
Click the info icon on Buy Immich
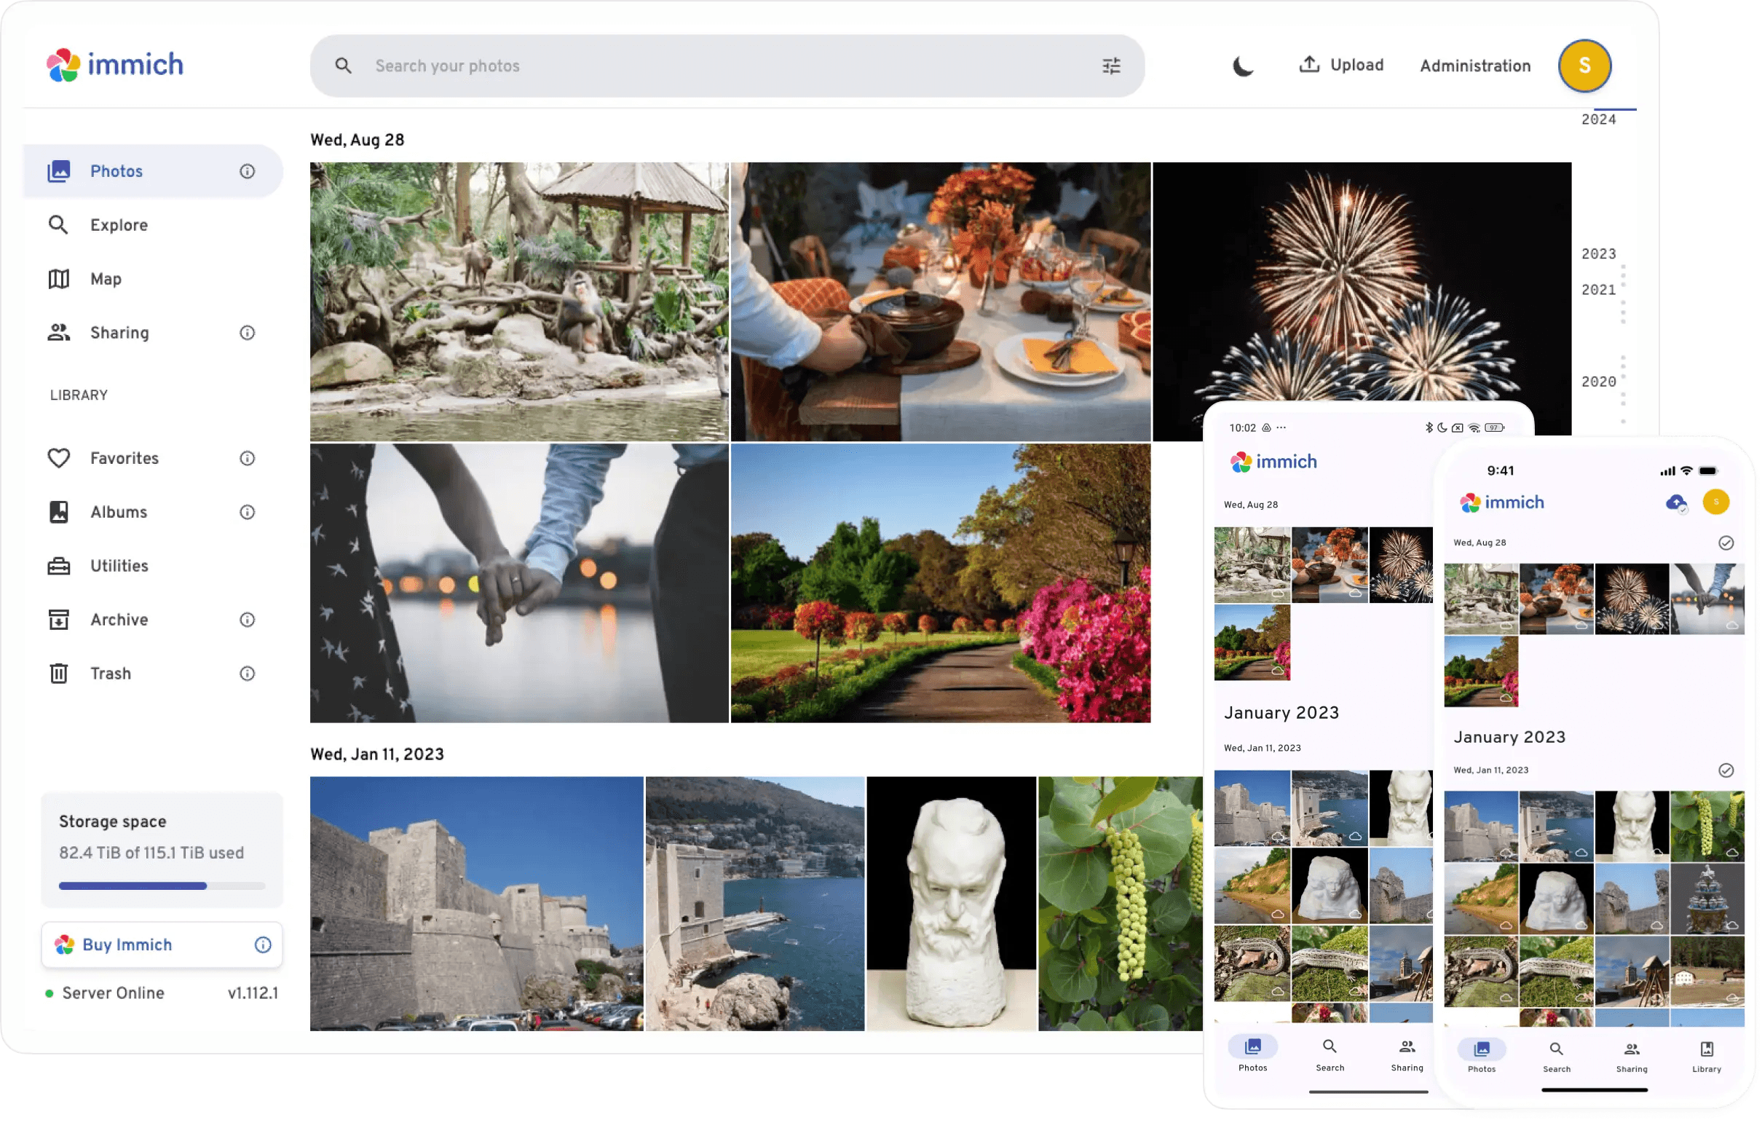pos(263,945)
